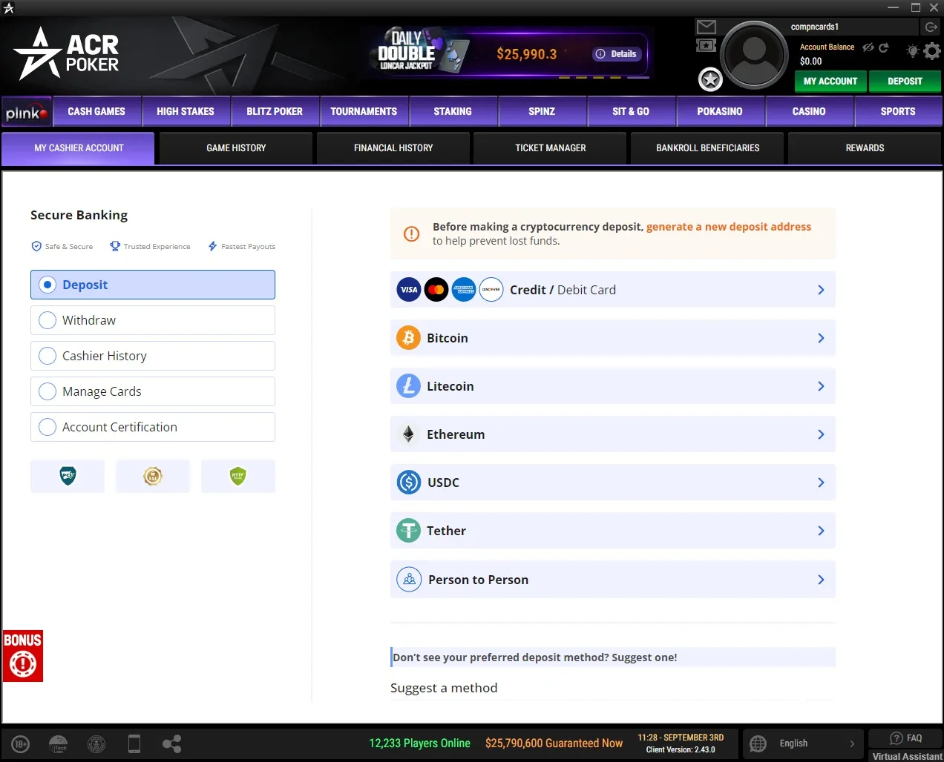Click the Tether coin icon
The width and height of the screenshot is (944, 762).
coord(408,531)
